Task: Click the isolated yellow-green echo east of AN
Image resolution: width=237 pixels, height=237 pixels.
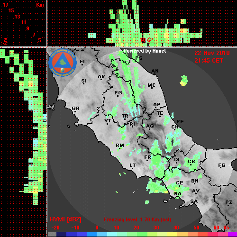Action: [x=184, y=81]
